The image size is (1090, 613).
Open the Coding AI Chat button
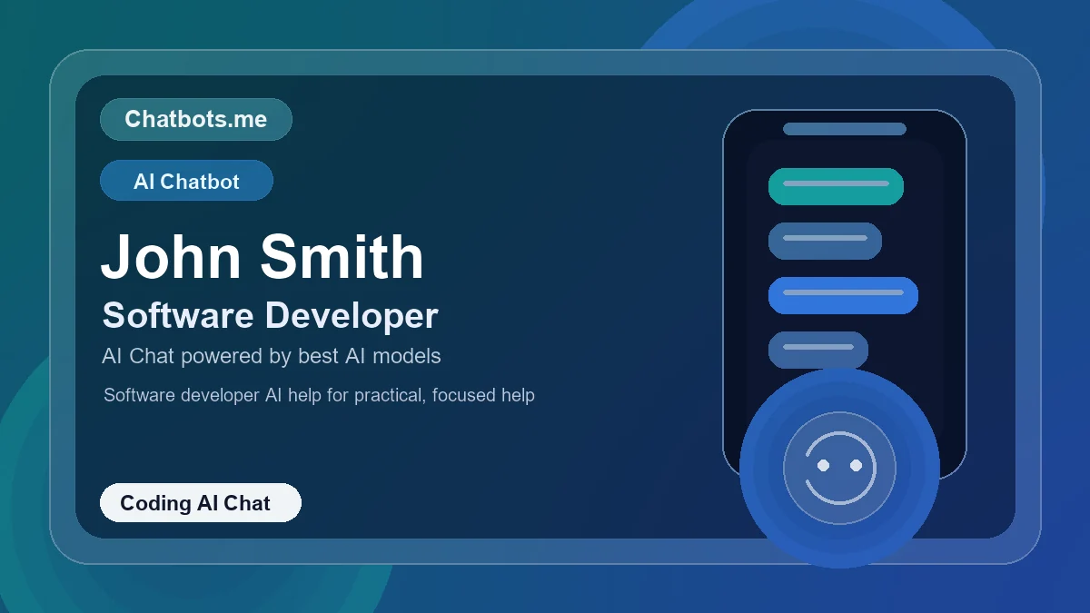(x=200, y=503)
